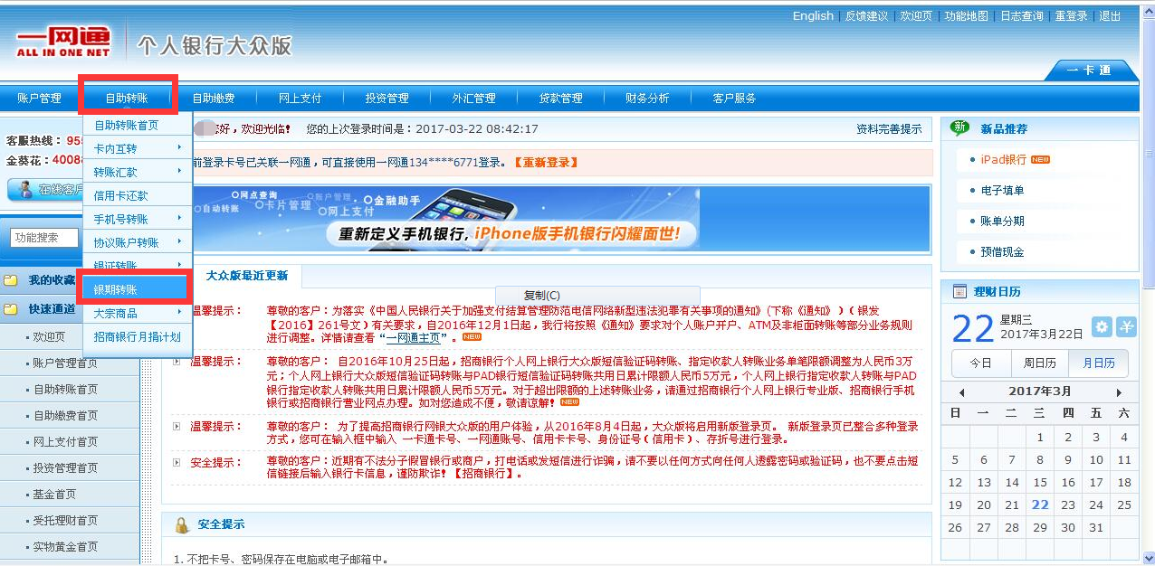Open 自助缴费 menu
Image resolution: width=1155 pixels, height=566 pixels.
214,98
